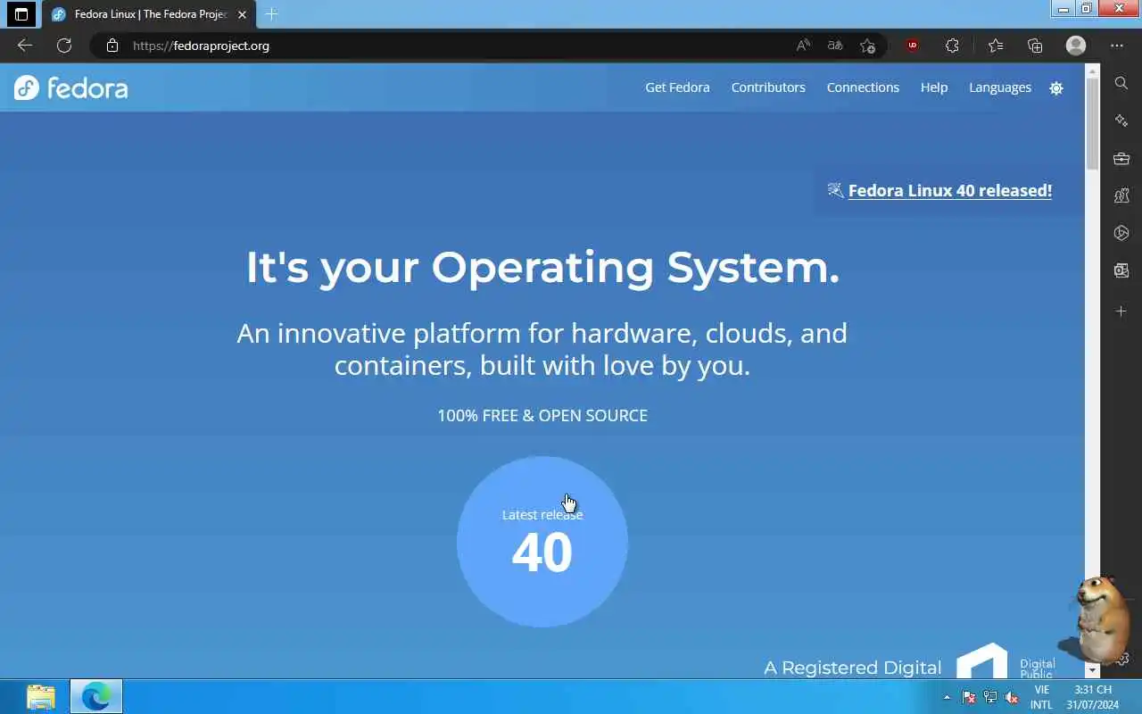Click the scrollbar up arrow
This screenshot has height=714, width=1142.
(x=1092, y=71)
